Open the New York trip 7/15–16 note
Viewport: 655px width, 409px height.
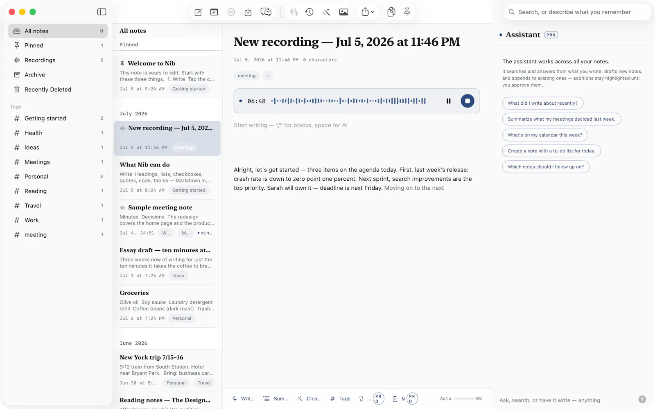(167, 370)
